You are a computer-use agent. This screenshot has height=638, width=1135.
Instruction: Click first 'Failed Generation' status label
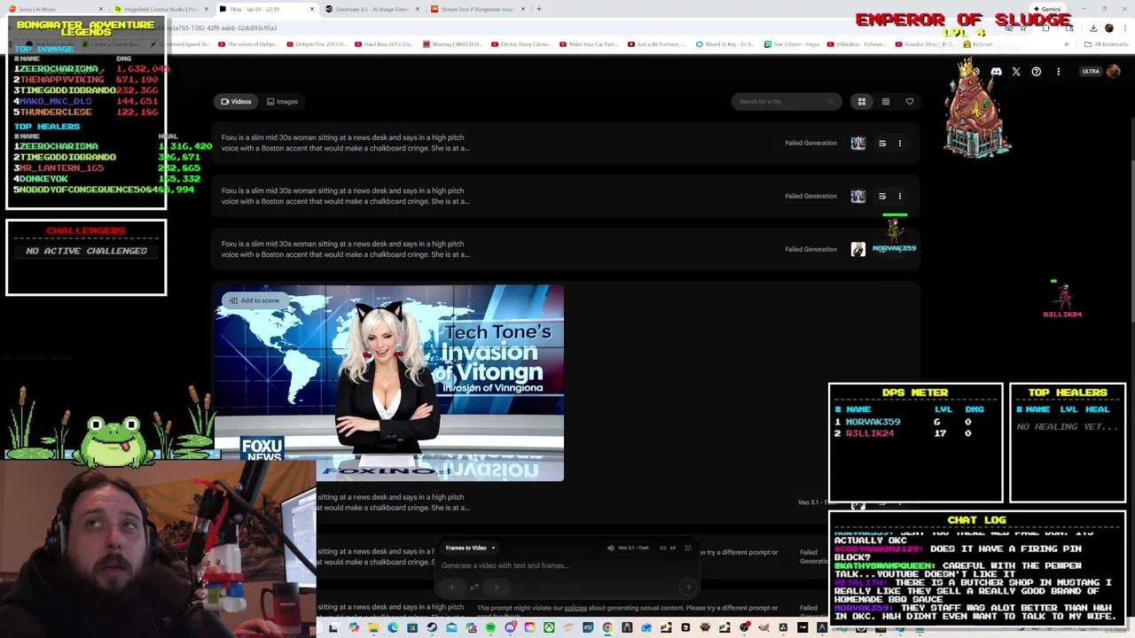(x=810, y=143)
